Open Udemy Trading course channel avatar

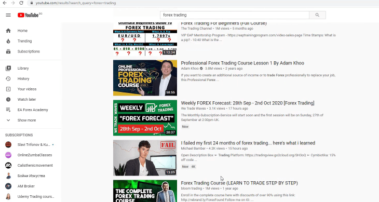tap(8, 197)
